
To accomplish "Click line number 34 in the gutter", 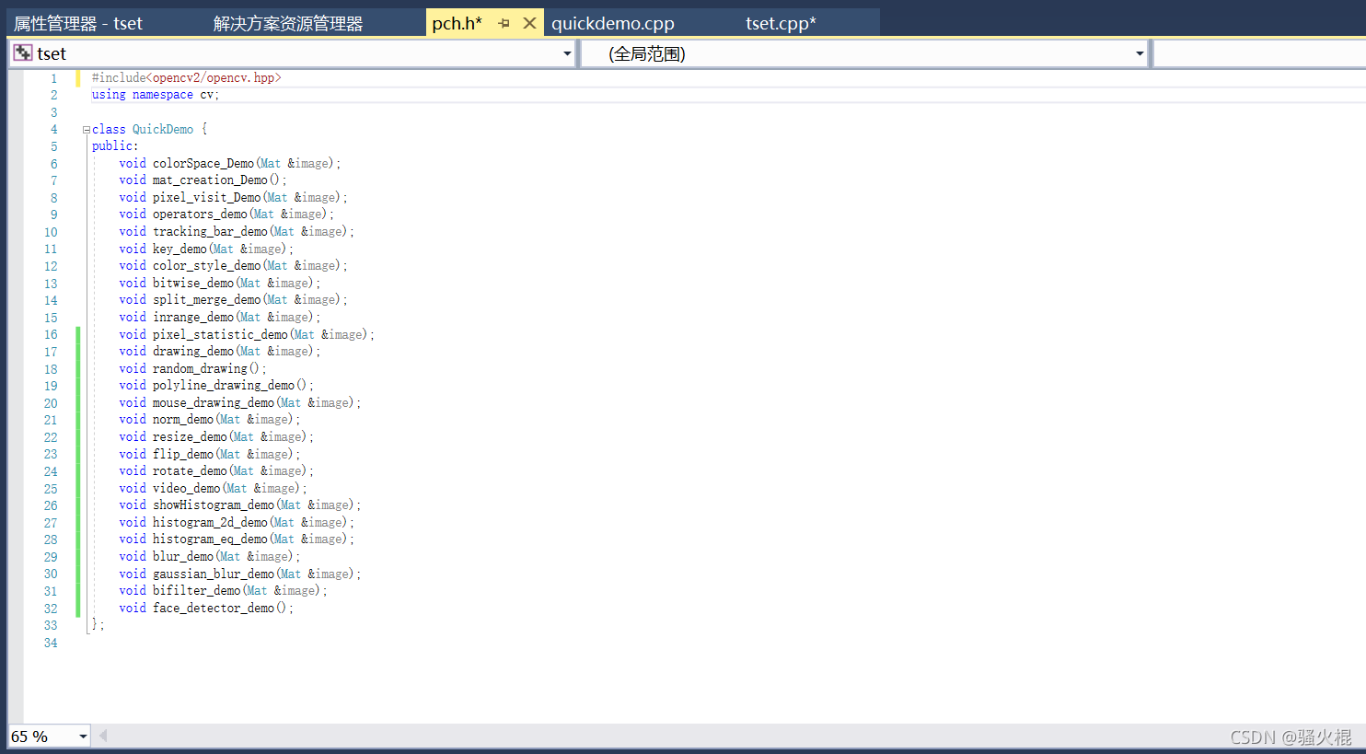I will pyautogui.click(x=51, y=643).
